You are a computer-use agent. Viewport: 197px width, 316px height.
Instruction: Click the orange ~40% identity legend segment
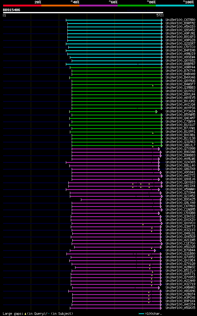60,6
